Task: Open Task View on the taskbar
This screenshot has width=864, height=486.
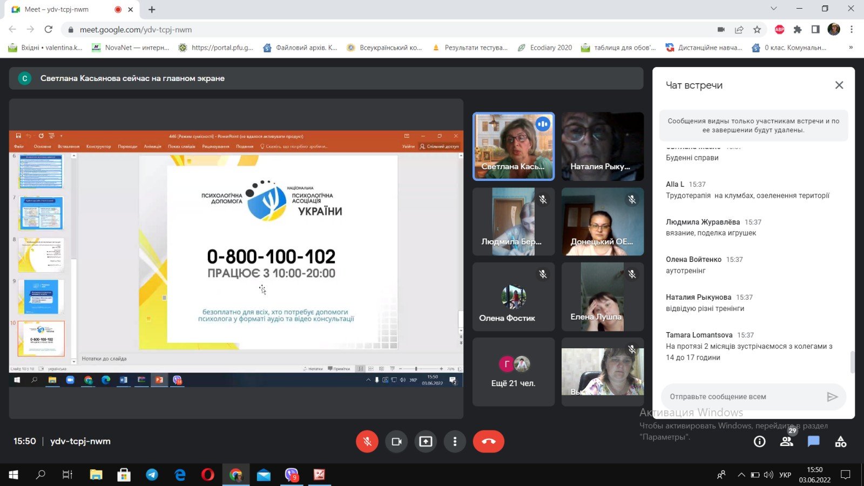Action: click(67, 475)
